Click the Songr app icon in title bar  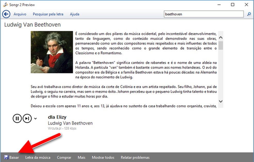coord(5,5)
